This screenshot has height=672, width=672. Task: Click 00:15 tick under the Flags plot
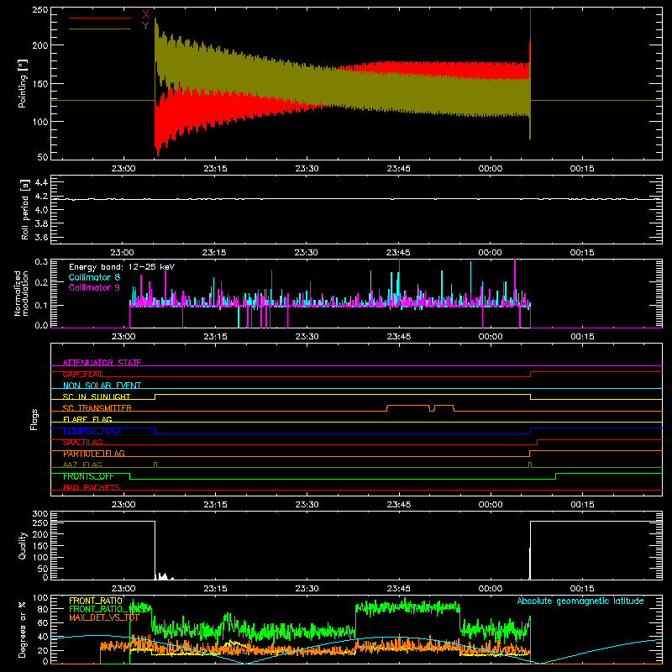(x=582, y=505)
